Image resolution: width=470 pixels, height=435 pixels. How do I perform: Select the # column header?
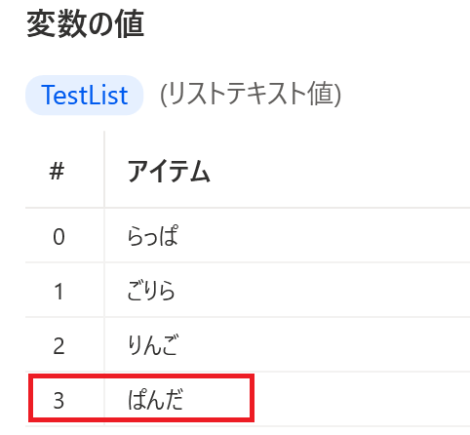(57, 171)
